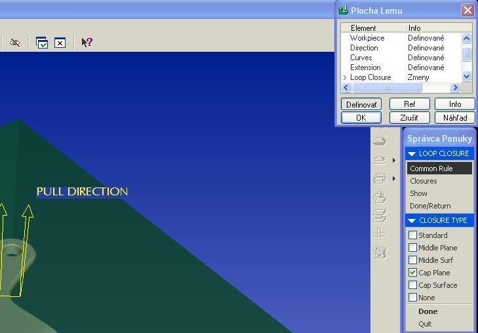Check the None closure type checkbox

[412, 298]
